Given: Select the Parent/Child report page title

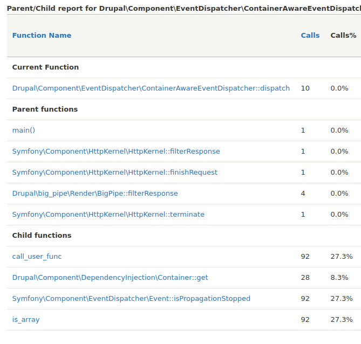Looking at the screenshot, I should point(184,9).
